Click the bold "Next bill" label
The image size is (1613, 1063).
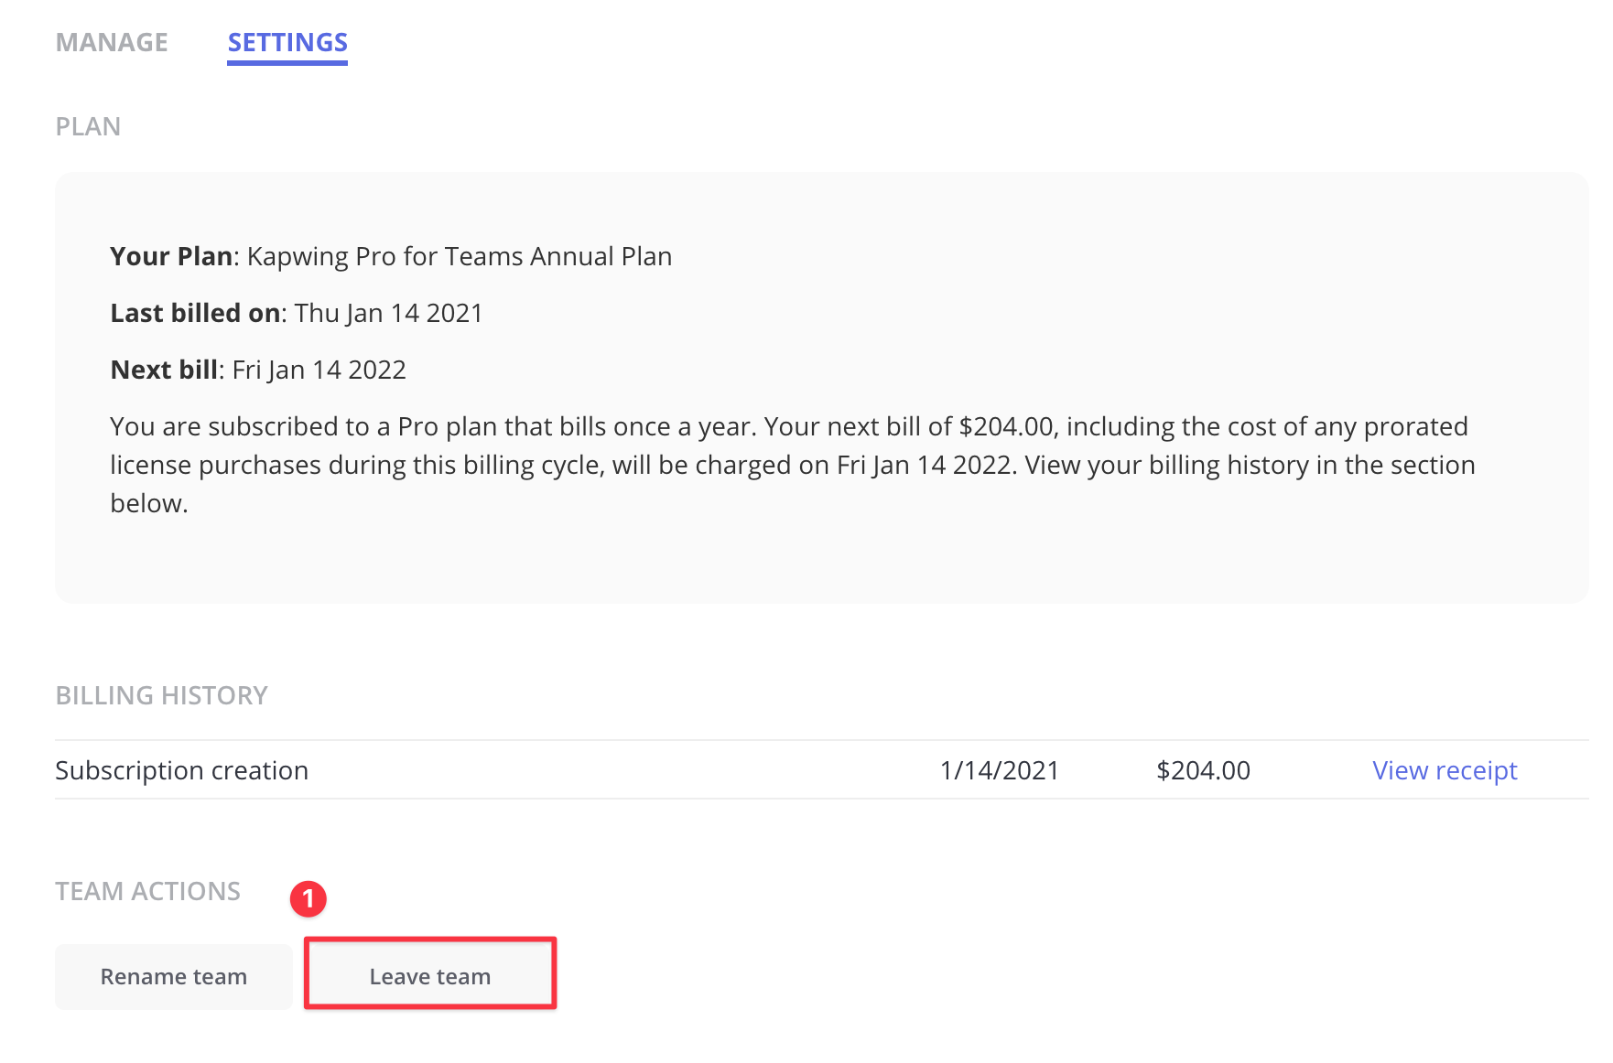point(164,370)
